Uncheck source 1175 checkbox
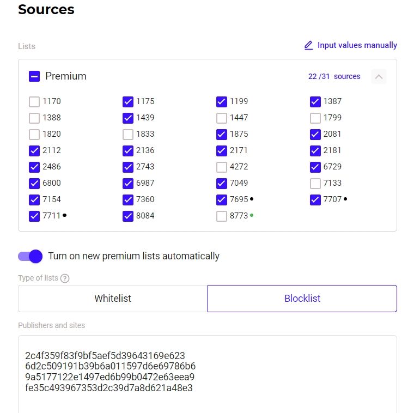The height and width of the screenshot is (413, 420). pos(128,101)
